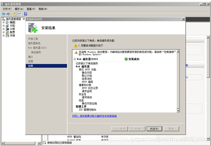The image size is (211, 146).
Task: Click the 下一步(N) button
Action: coord(137,129)
